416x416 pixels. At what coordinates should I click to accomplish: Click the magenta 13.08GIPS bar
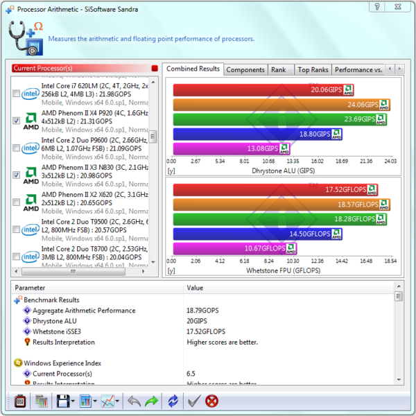click(x=232, y=148)
